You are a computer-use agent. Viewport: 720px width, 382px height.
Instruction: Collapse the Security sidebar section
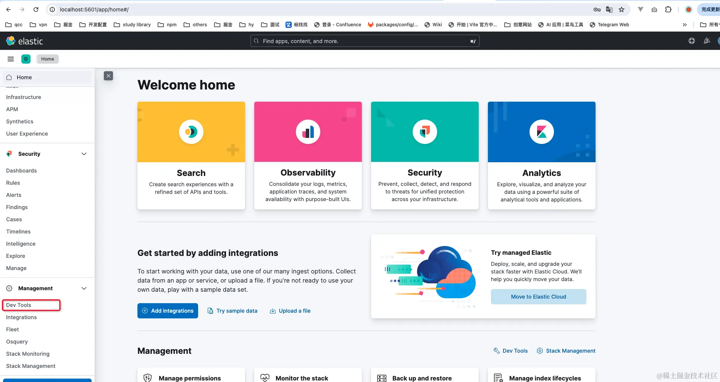(x=84, y=154)
